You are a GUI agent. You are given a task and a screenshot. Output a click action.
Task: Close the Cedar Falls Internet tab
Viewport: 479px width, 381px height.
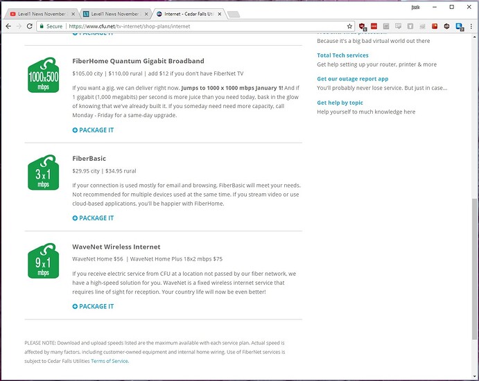[219, 14]
